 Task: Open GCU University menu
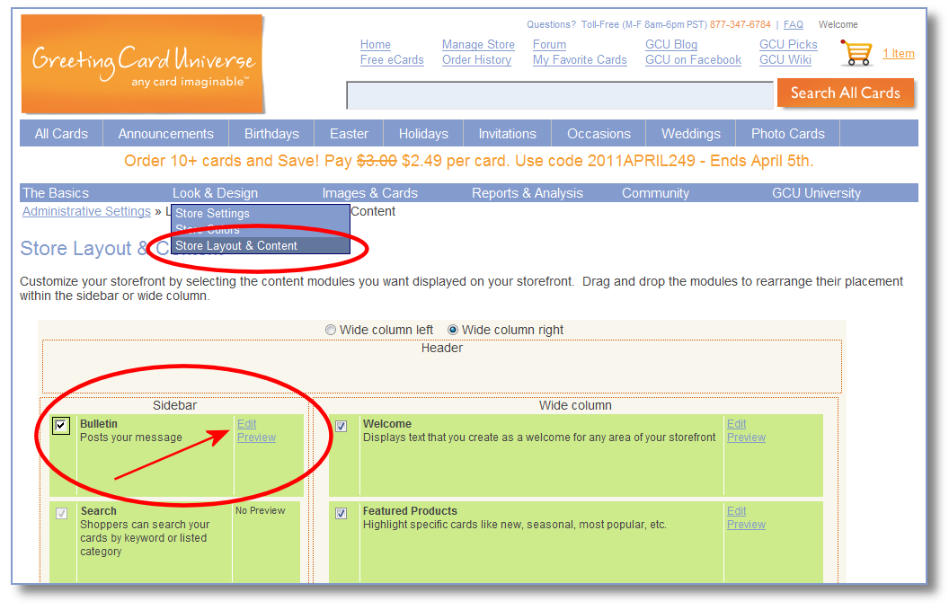[816, 193]
